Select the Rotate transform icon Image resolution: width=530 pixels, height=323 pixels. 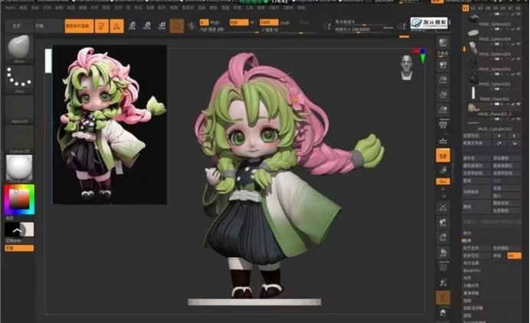point(162,26)
